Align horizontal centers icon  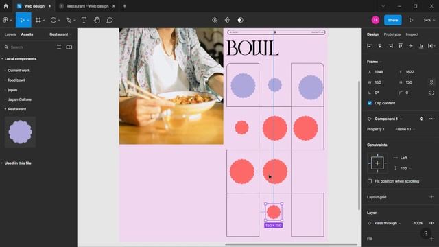[380, 46]
